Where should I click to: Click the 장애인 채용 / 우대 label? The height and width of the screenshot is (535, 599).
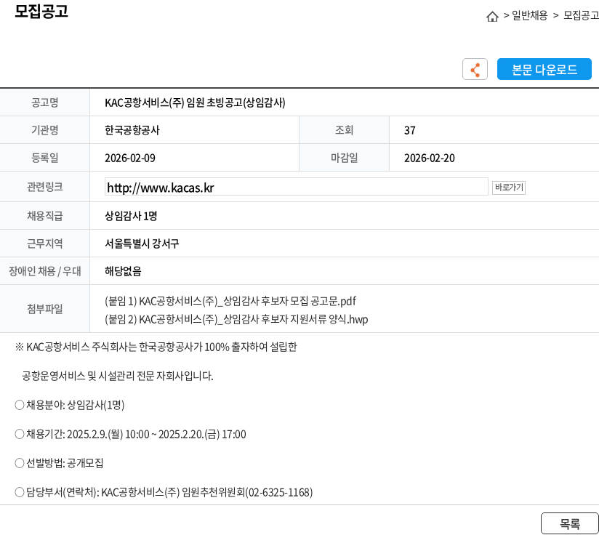44,271
